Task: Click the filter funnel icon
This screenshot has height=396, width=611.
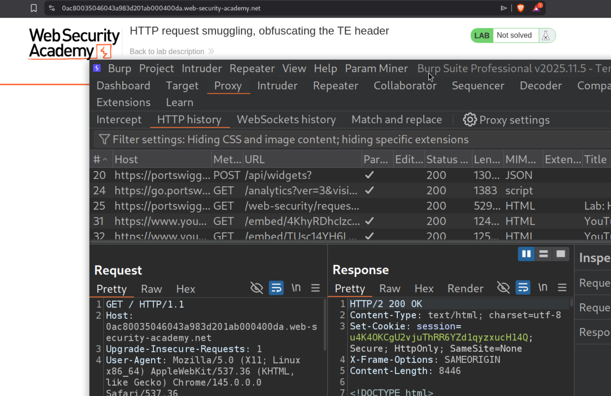Action: click(x=104, y=139)
